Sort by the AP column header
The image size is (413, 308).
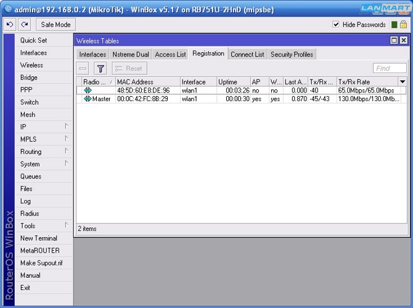pos(260,82)
